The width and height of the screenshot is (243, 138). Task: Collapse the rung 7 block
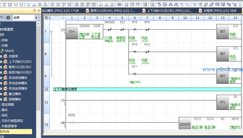tap(51, 32)
